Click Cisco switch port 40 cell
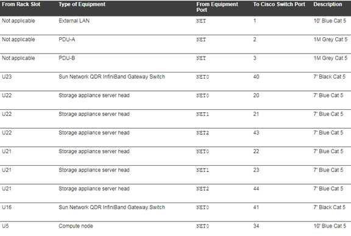This screenshot has width=351, height=236. point(257,77)
